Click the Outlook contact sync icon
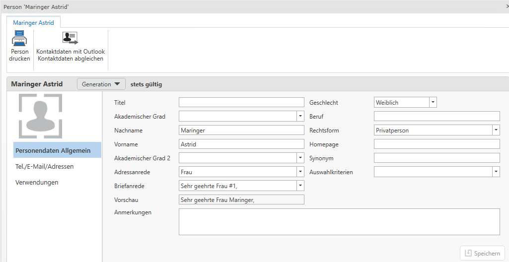509x262 pixels. tap(70, 39)
